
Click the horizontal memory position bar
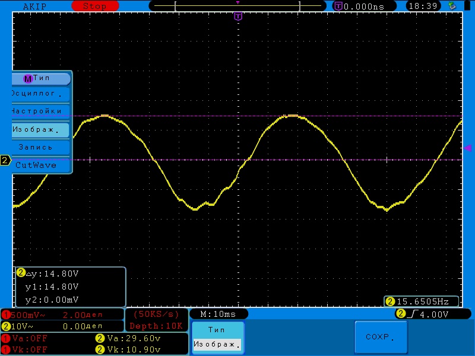point(238,6)
